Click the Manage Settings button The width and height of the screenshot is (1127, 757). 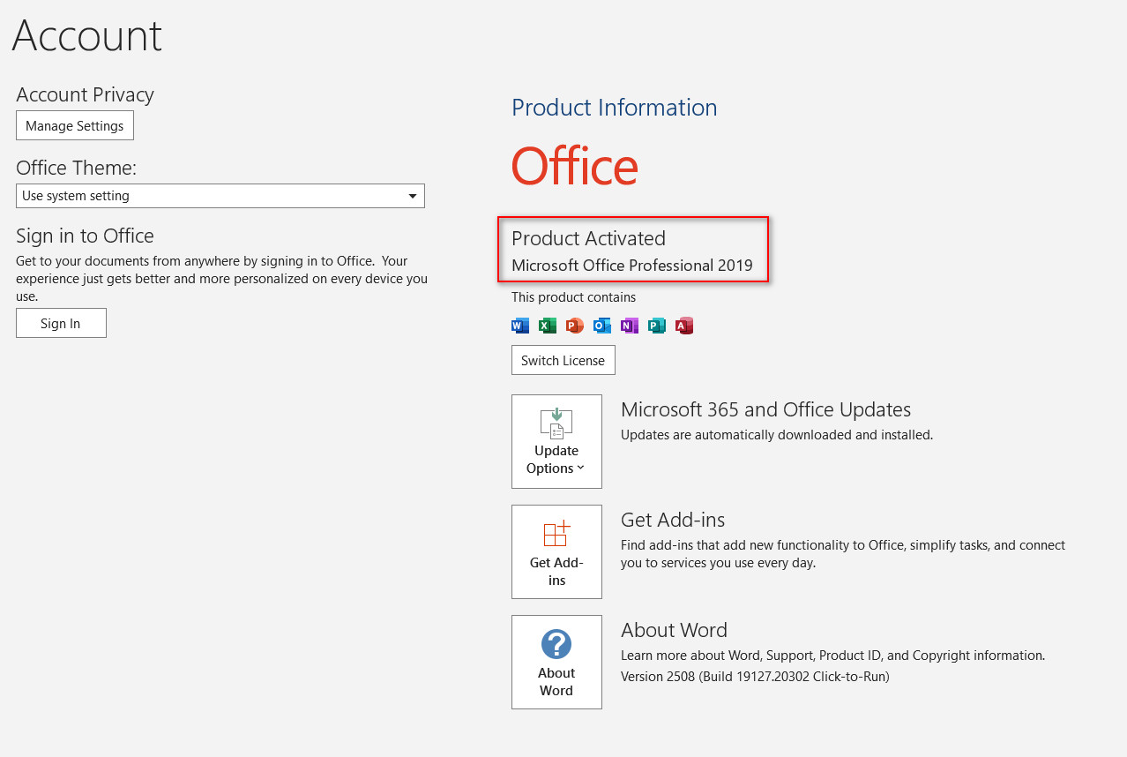(75, 125)
